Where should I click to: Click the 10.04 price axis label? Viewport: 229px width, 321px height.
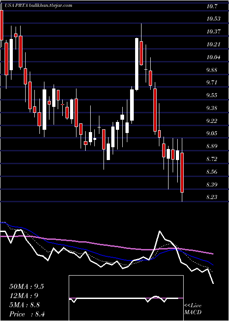pyautogui.click(x=213, y=57)
